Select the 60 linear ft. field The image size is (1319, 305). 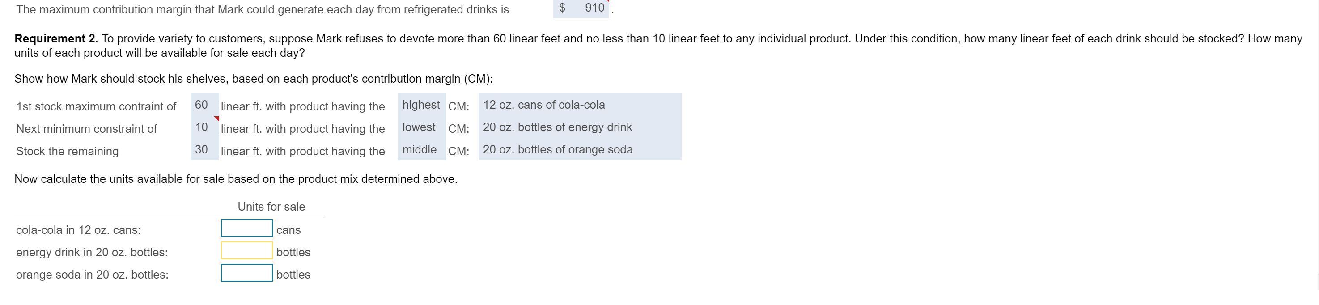(x=204, y=105)
